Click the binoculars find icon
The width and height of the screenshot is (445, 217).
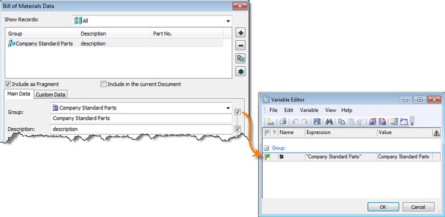pyautogui.click(x=329, y=122)
